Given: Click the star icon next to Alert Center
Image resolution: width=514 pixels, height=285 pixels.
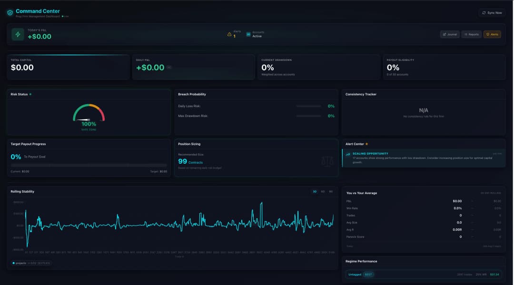Looking at the screenshot, I should point(366,144).
